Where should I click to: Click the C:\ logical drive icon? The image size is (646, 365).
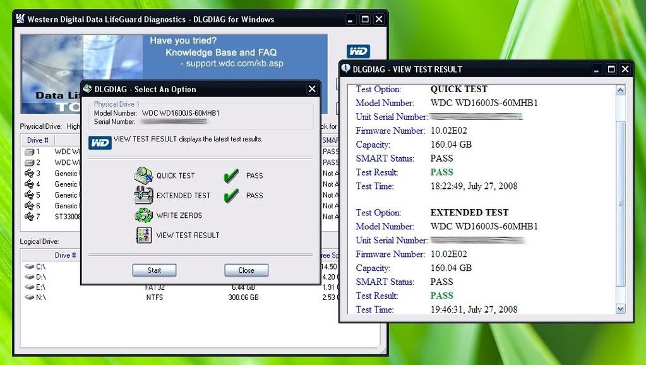point(29,266)
